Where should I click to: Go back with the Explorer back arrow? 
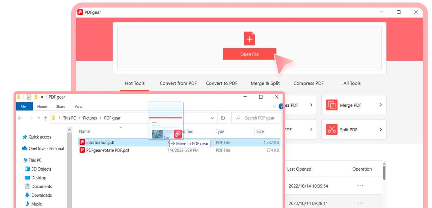click(x=20, y=118)
